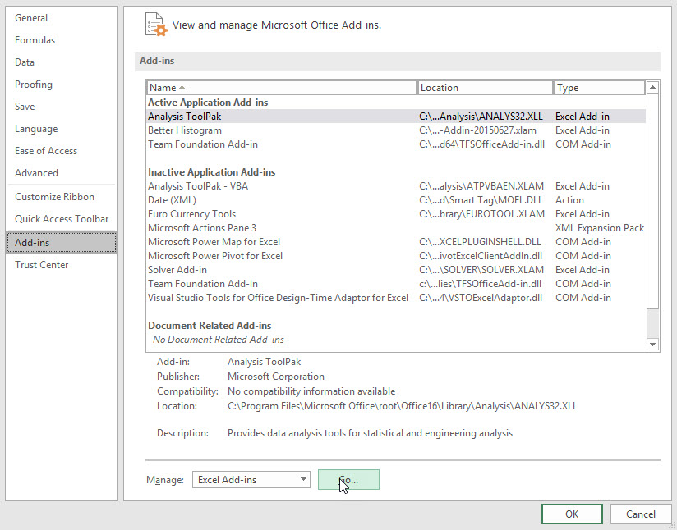This screenshot has height=530, width=677.
Task: Click the Location column header
Action: 486,88
